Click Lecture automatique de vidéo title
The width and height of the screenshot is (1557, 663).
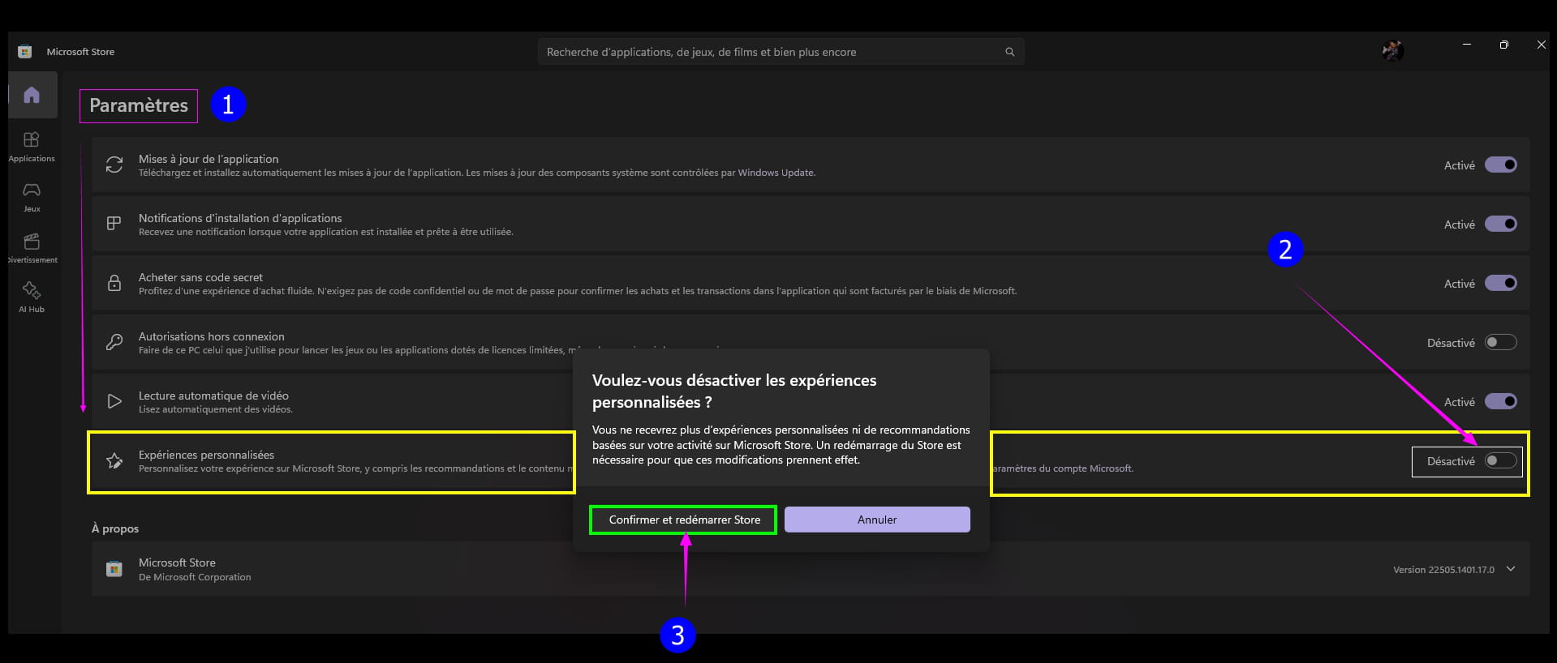tap(213, 396)
